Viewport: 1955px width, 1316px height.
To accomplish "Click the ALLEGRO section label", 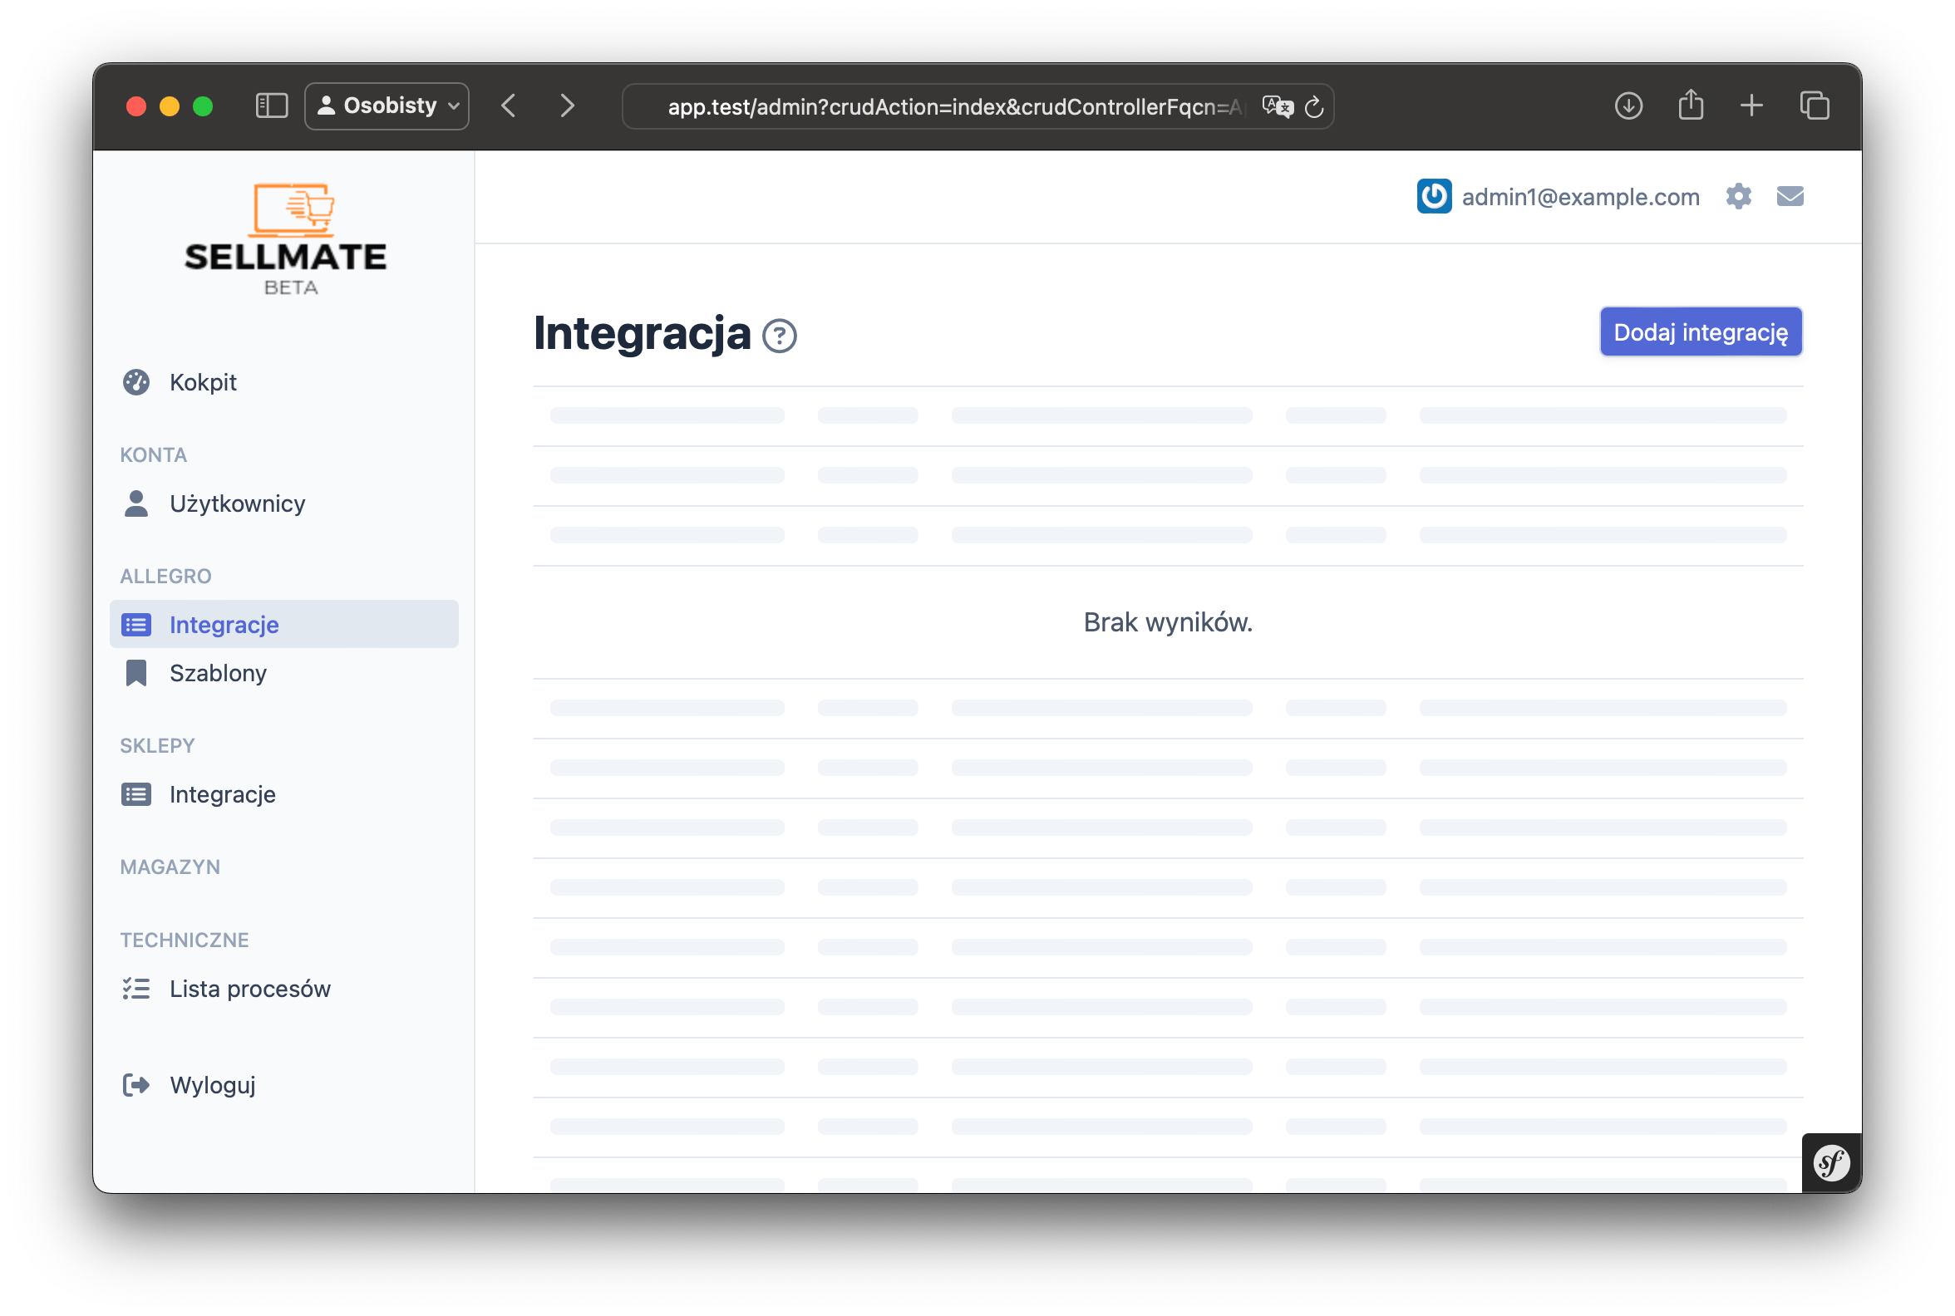I will tap(166, 577).
